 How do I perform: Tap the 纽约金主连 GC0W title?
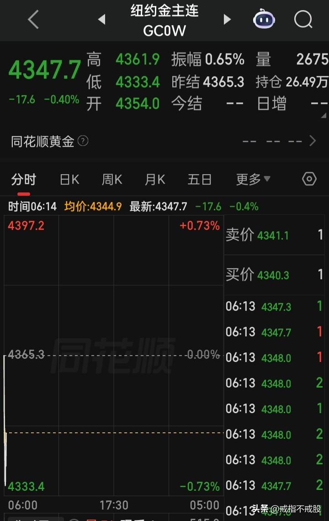coord(164,20)
